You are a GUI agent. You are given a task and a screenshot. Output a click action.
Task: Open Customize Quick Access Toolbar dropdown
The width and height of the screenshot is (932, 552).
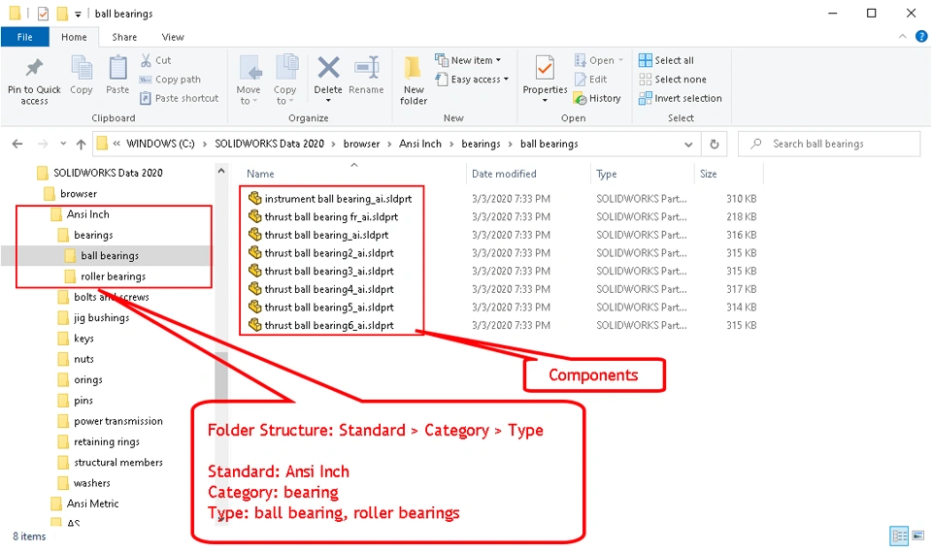tap(78, 14)
